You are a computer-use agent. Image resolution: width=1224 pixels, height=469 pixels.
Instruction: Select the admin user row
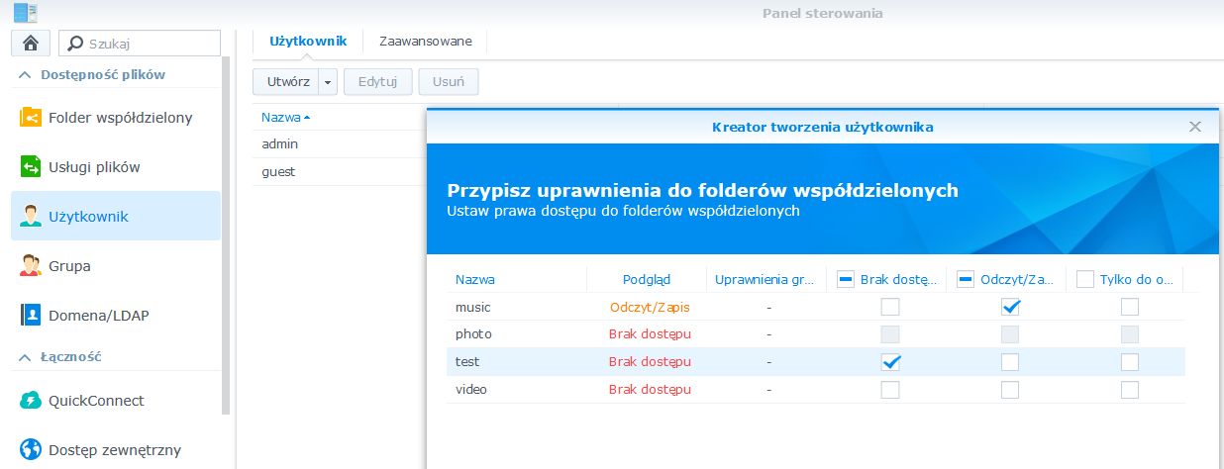point(339,144)
